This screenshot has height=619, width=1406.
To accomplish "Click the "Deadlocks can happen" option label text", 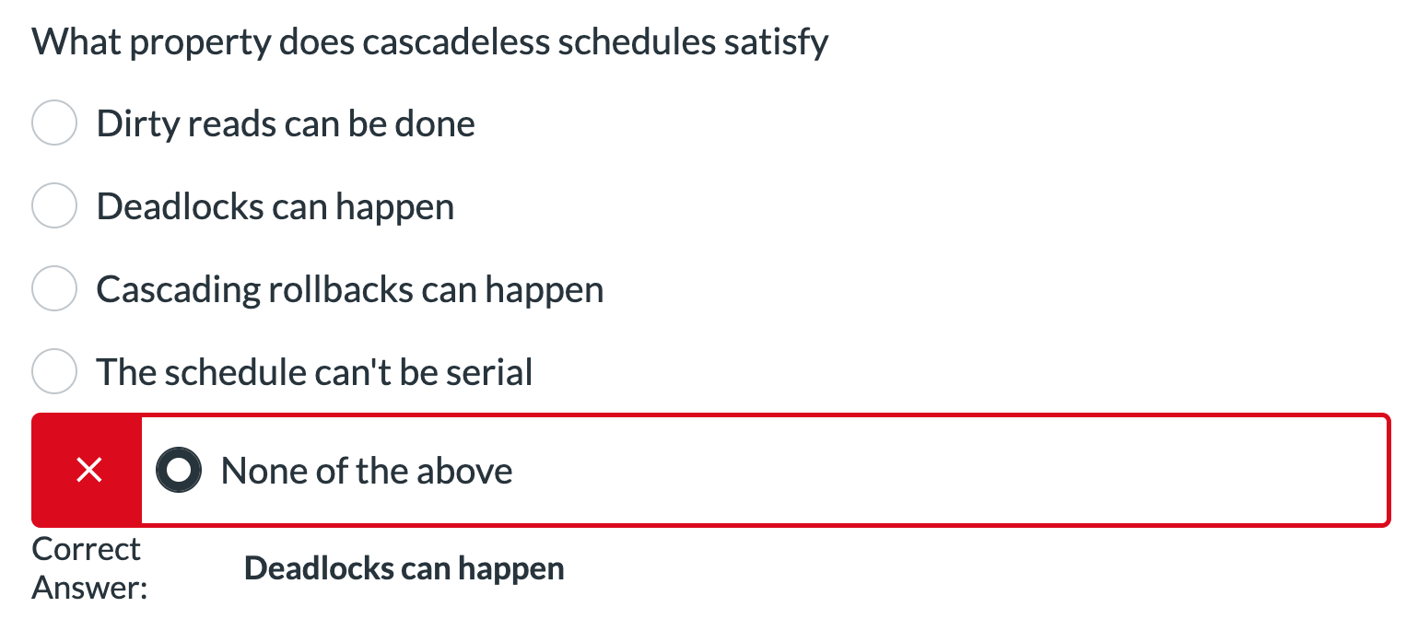I will (275, 206).
